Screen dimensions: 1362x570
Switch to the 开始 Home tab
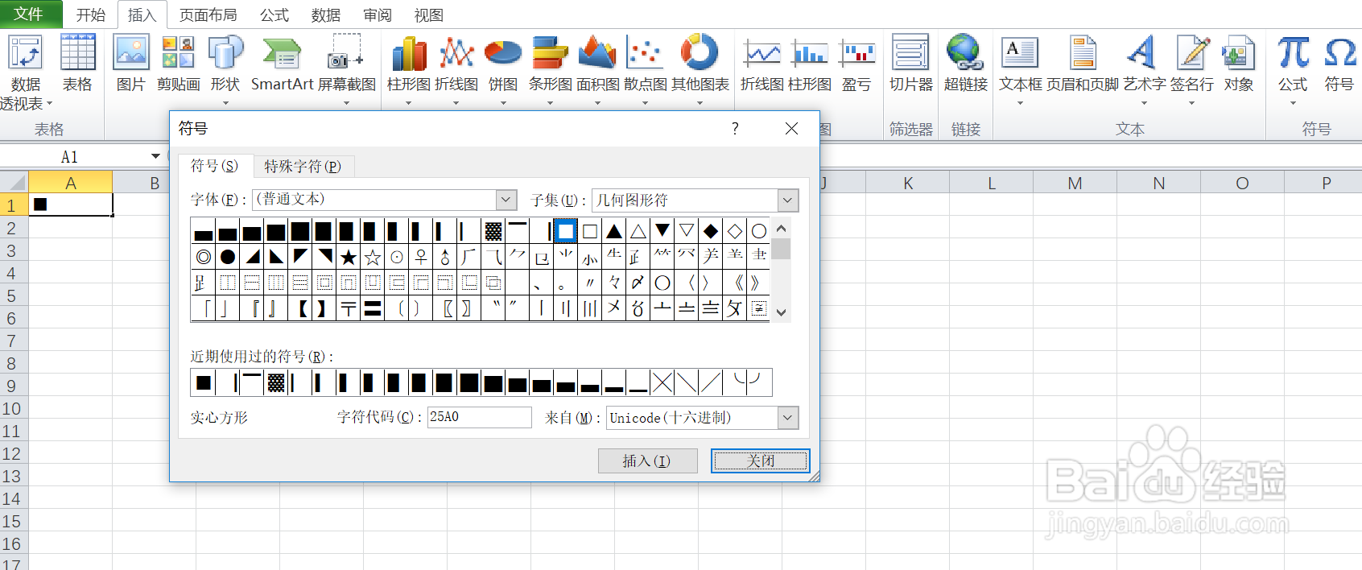click(91, 15)
